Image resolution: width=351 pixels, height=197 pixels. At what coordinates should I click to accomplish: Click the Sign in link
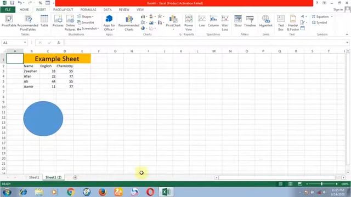pyautogui.click(x=338, y=9)
